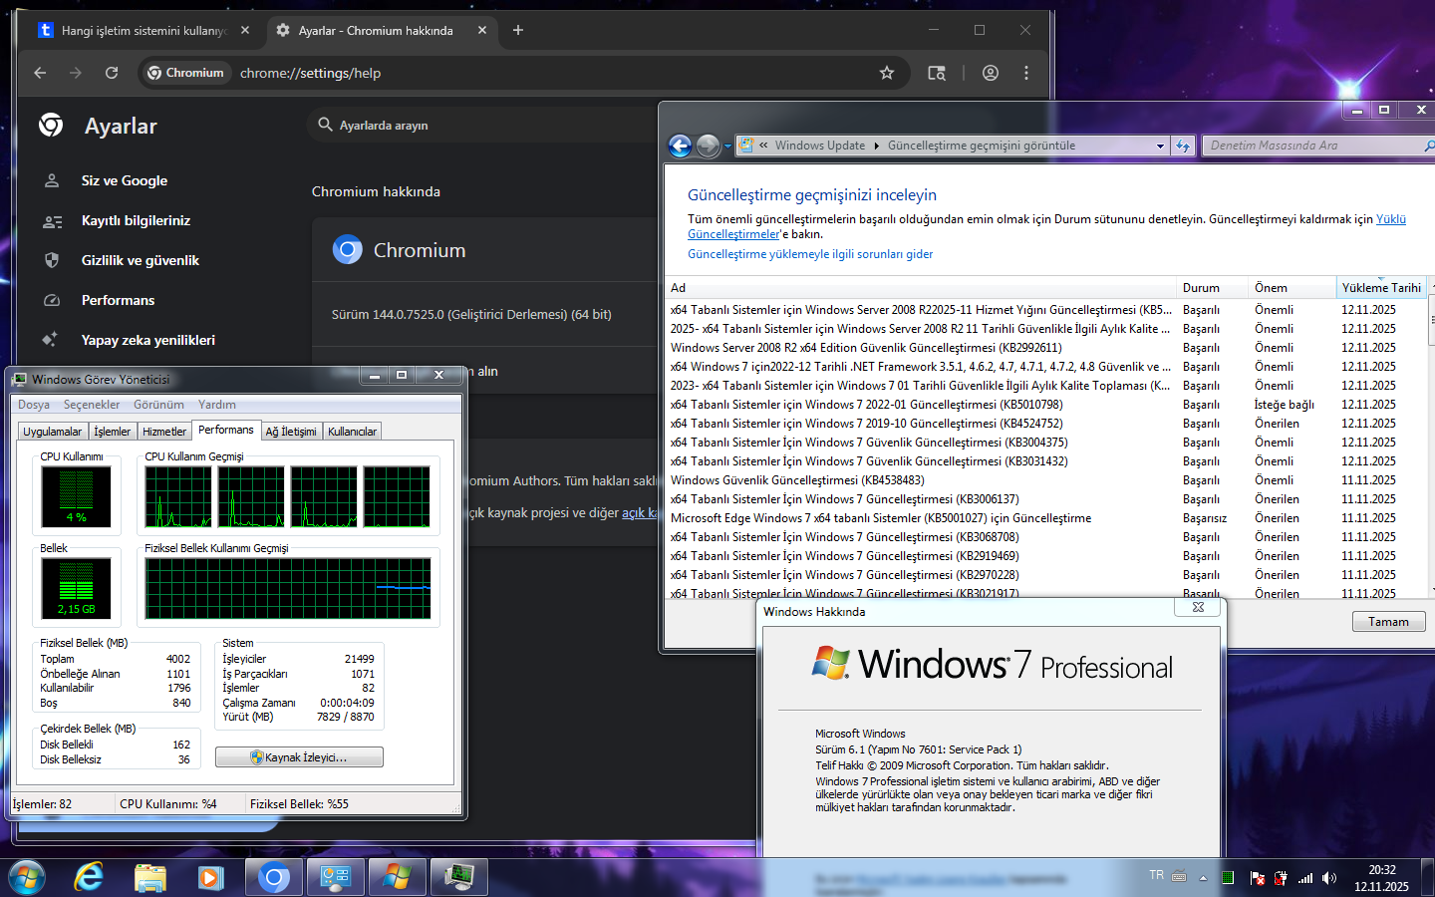
Task: Close the 'Hangi işletim sistemini' tab
Action: [245, 30]
